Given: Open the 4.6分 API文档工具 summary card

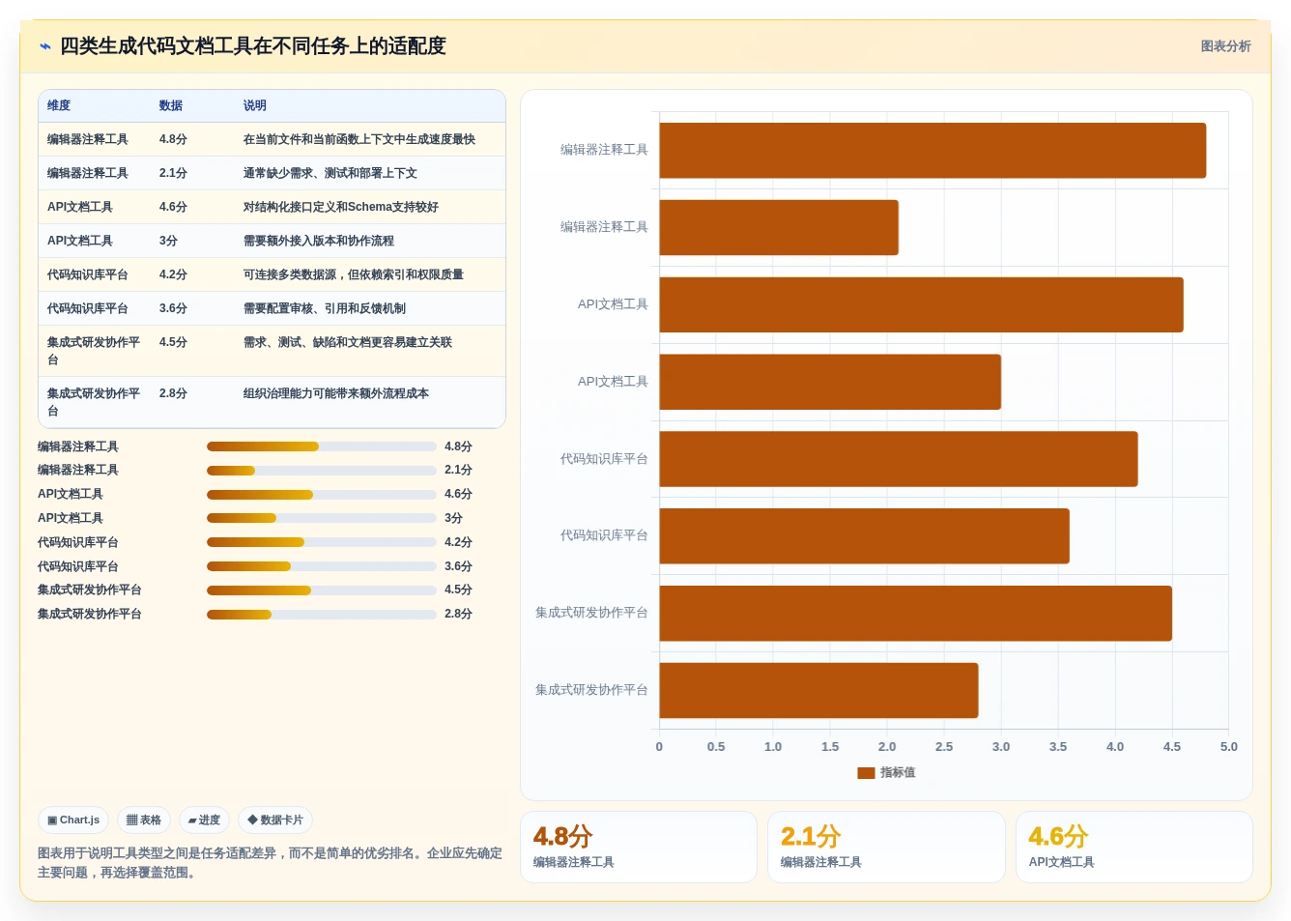Looking at the screenshot, I should point(1134,847).
